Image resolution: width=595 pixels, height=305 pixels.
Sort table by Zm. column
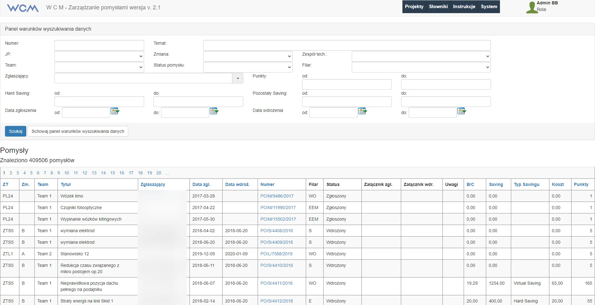pos(26,184)
